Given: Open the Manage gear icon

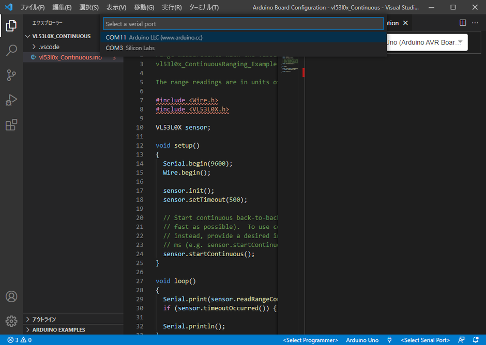Looking at the screenshot, I should pyautogui.click(x=11, y=321).
